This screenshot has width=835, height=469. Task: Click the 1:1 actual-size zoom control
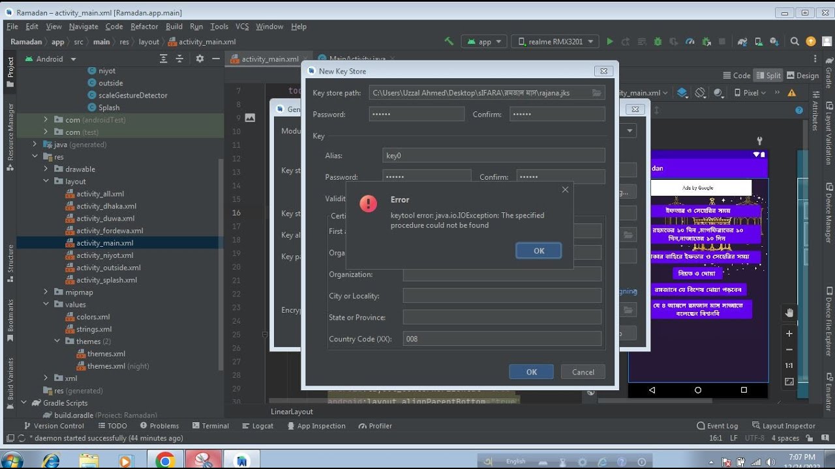tap(789, 365)
